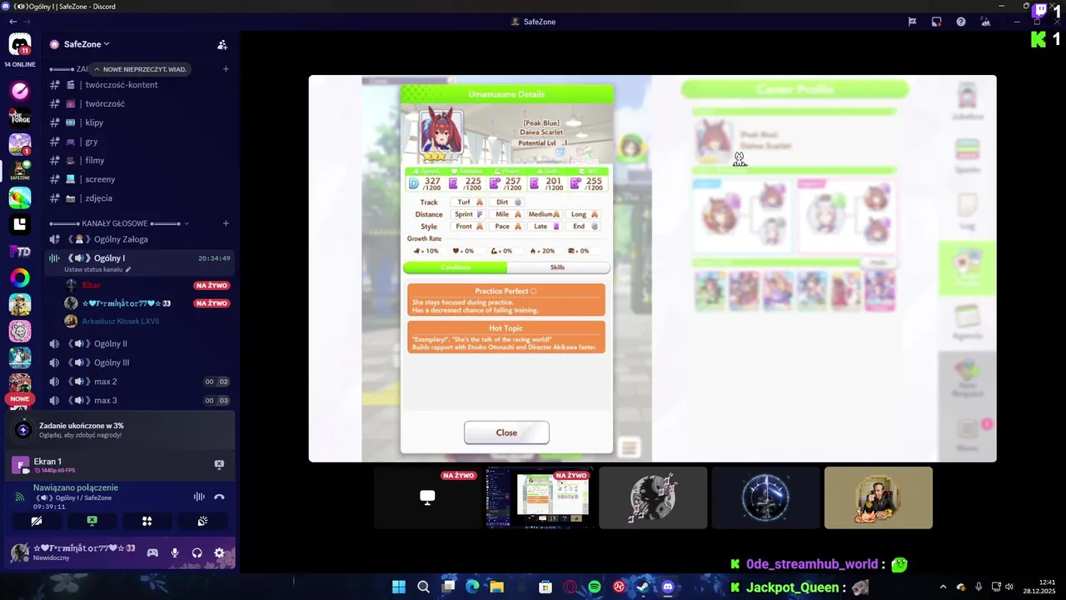Open the FTD server icon
The height and width of the screenshot is (600, 1066).
(20, 251)
